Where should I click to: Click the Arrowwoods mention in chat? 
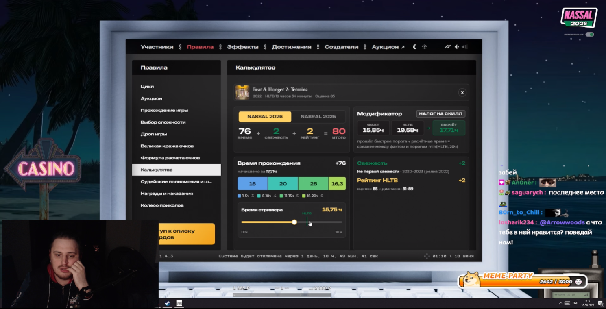tap(562, 222)
